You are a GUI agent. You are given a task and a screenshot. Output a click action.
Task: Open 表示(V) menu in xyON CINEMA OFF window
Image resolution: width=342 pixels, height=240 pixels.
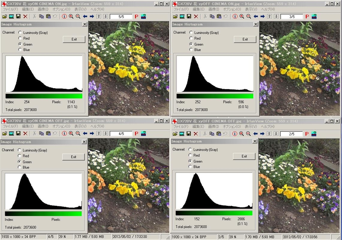(x=80, y=126)
